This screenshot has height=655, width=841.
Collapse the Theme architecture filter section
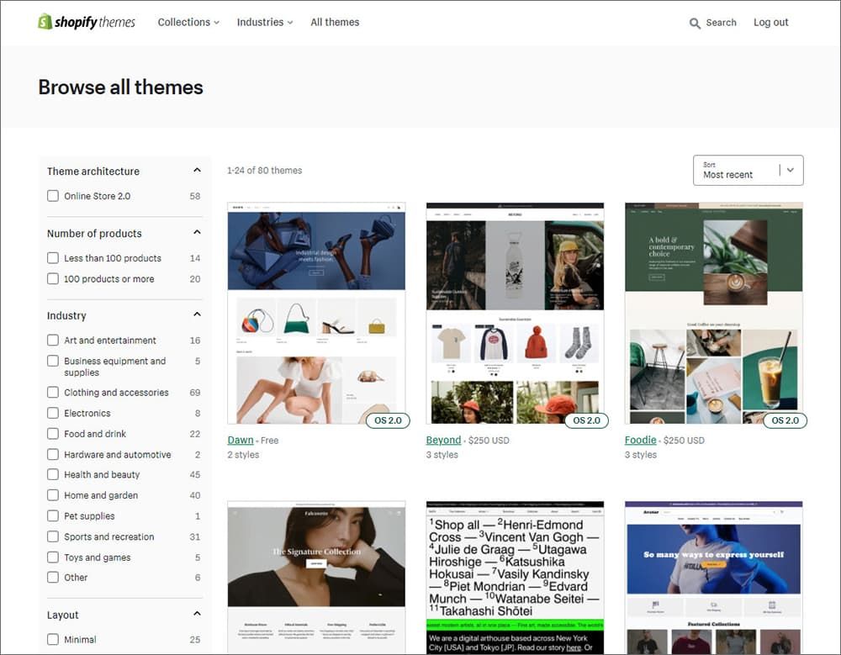pos(197,170)
